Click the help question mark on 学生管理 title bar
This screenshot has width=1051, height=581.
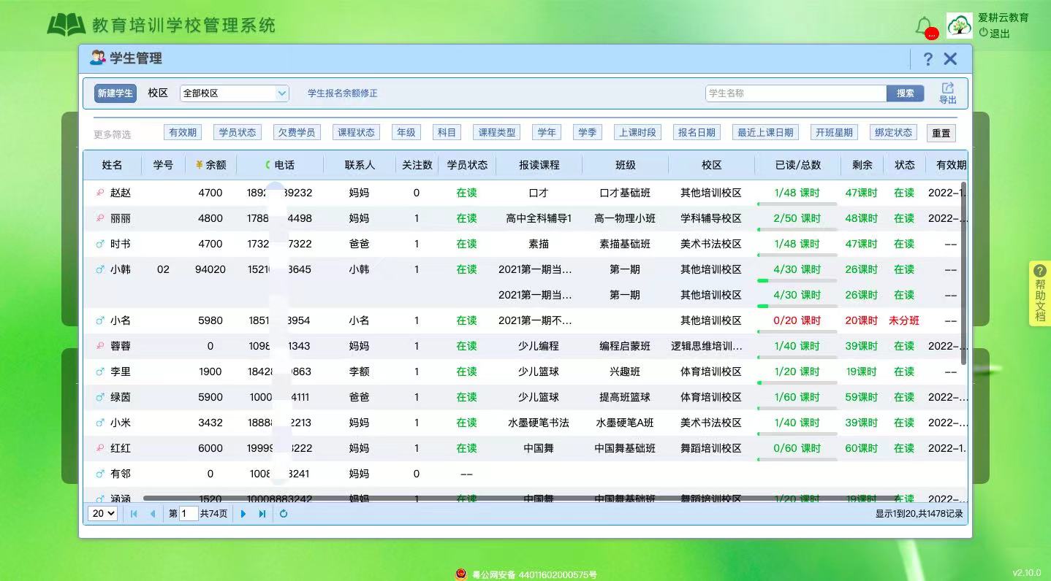[927, 59]
